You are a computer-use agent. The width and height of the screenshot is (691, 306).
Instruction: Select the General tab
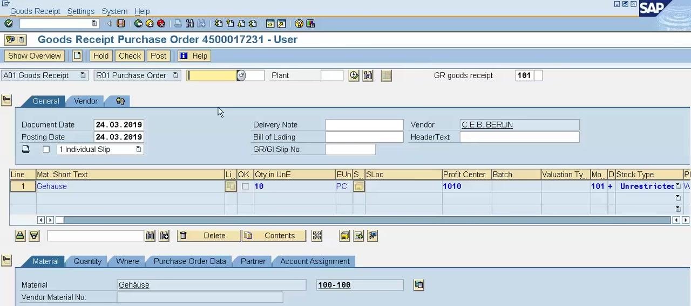[46, 101]
